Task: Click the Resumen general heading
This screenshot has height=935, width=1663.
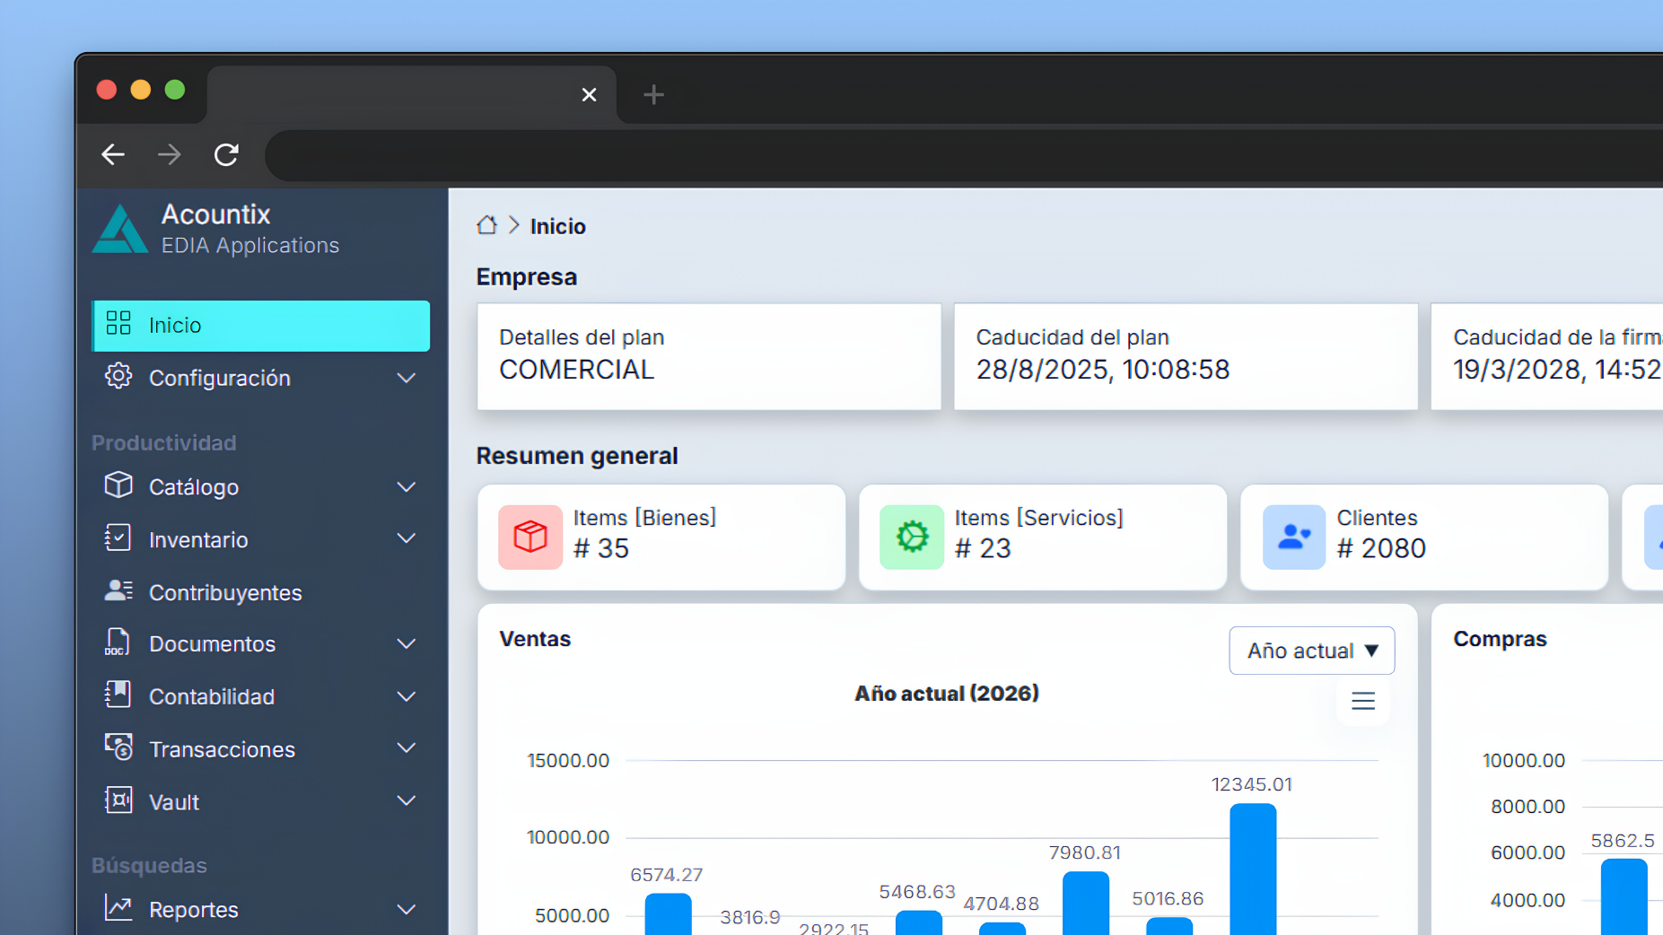Action: (x=577, y=456)
